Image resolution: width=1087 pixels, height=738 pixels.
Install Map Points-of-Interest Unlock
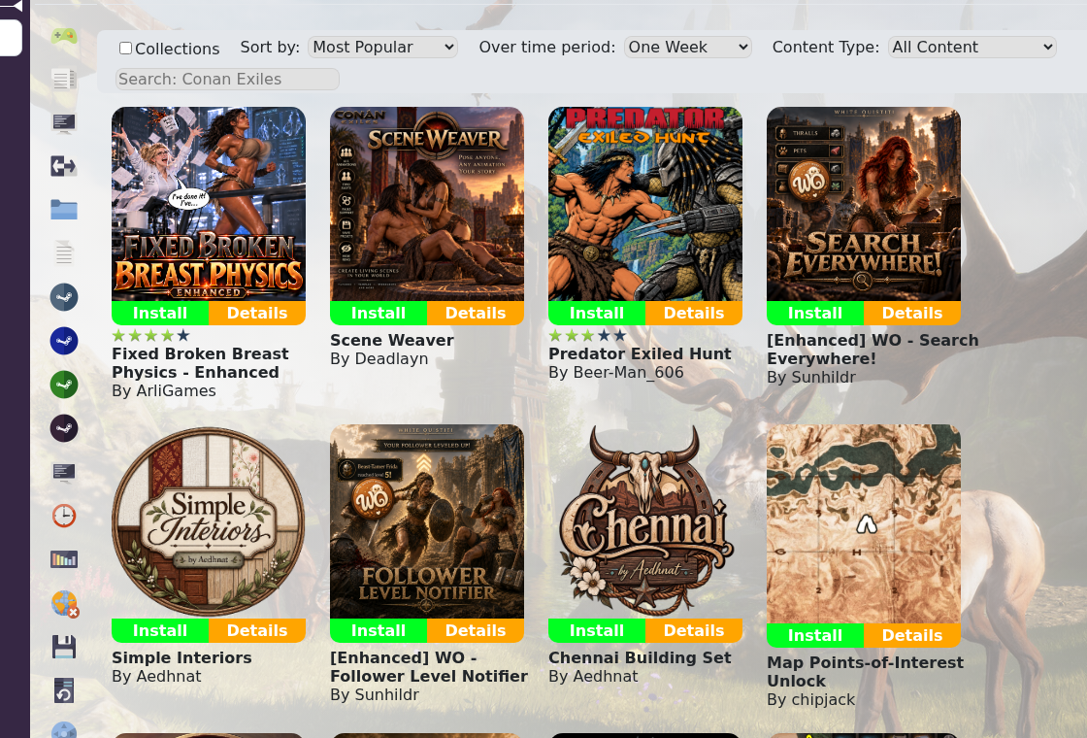pyautogui.click(x=815, y=635)
